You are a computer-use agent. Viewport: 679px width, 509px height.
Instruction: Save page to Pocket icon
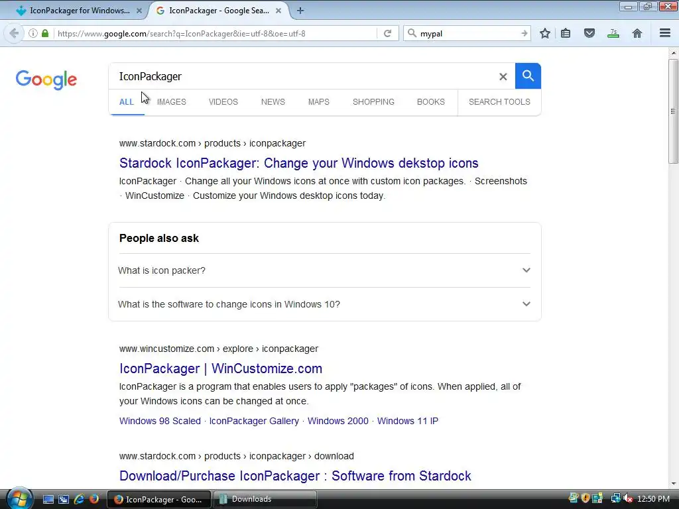click(589, 33)
